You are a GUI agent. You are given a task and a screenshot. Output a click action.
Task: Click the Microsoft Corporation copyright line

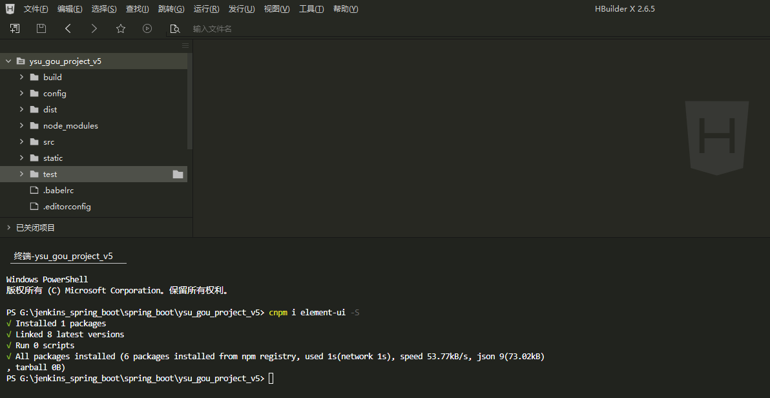118,290
